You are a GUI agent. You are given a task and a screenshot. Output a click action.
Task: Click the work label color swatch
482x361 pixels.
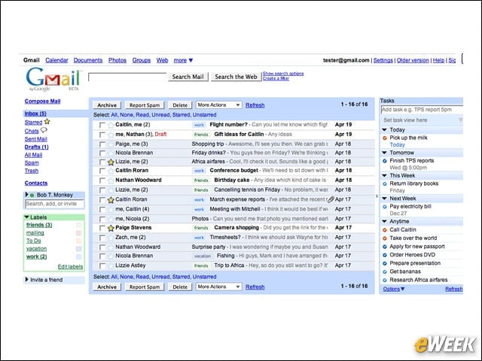[78, 257]
